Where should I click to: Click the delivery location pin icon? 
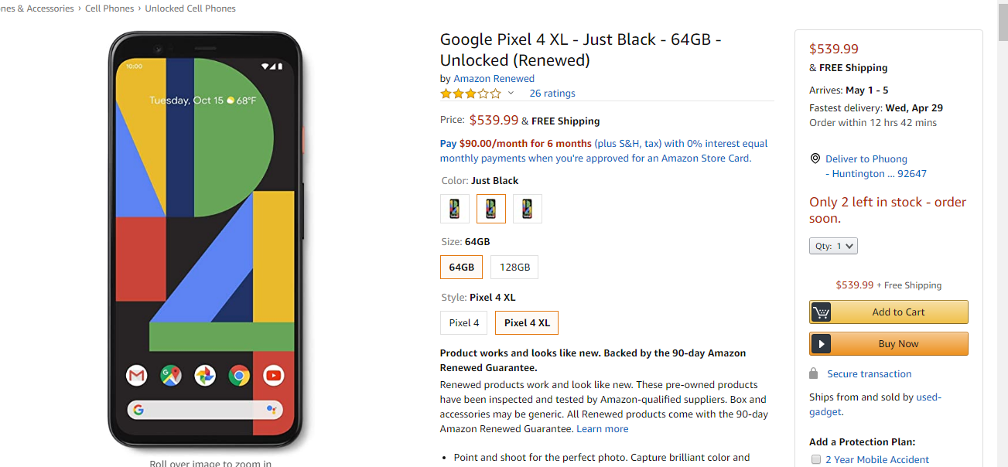coord(815,159)
